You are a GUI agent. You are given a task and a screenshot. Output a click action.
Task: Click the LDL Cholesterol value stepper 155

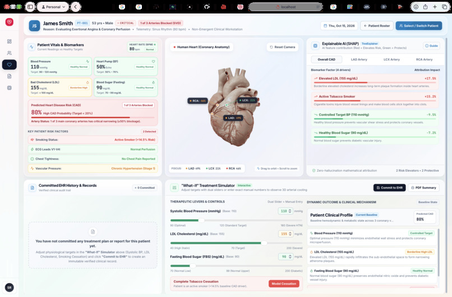pos(285,234)
